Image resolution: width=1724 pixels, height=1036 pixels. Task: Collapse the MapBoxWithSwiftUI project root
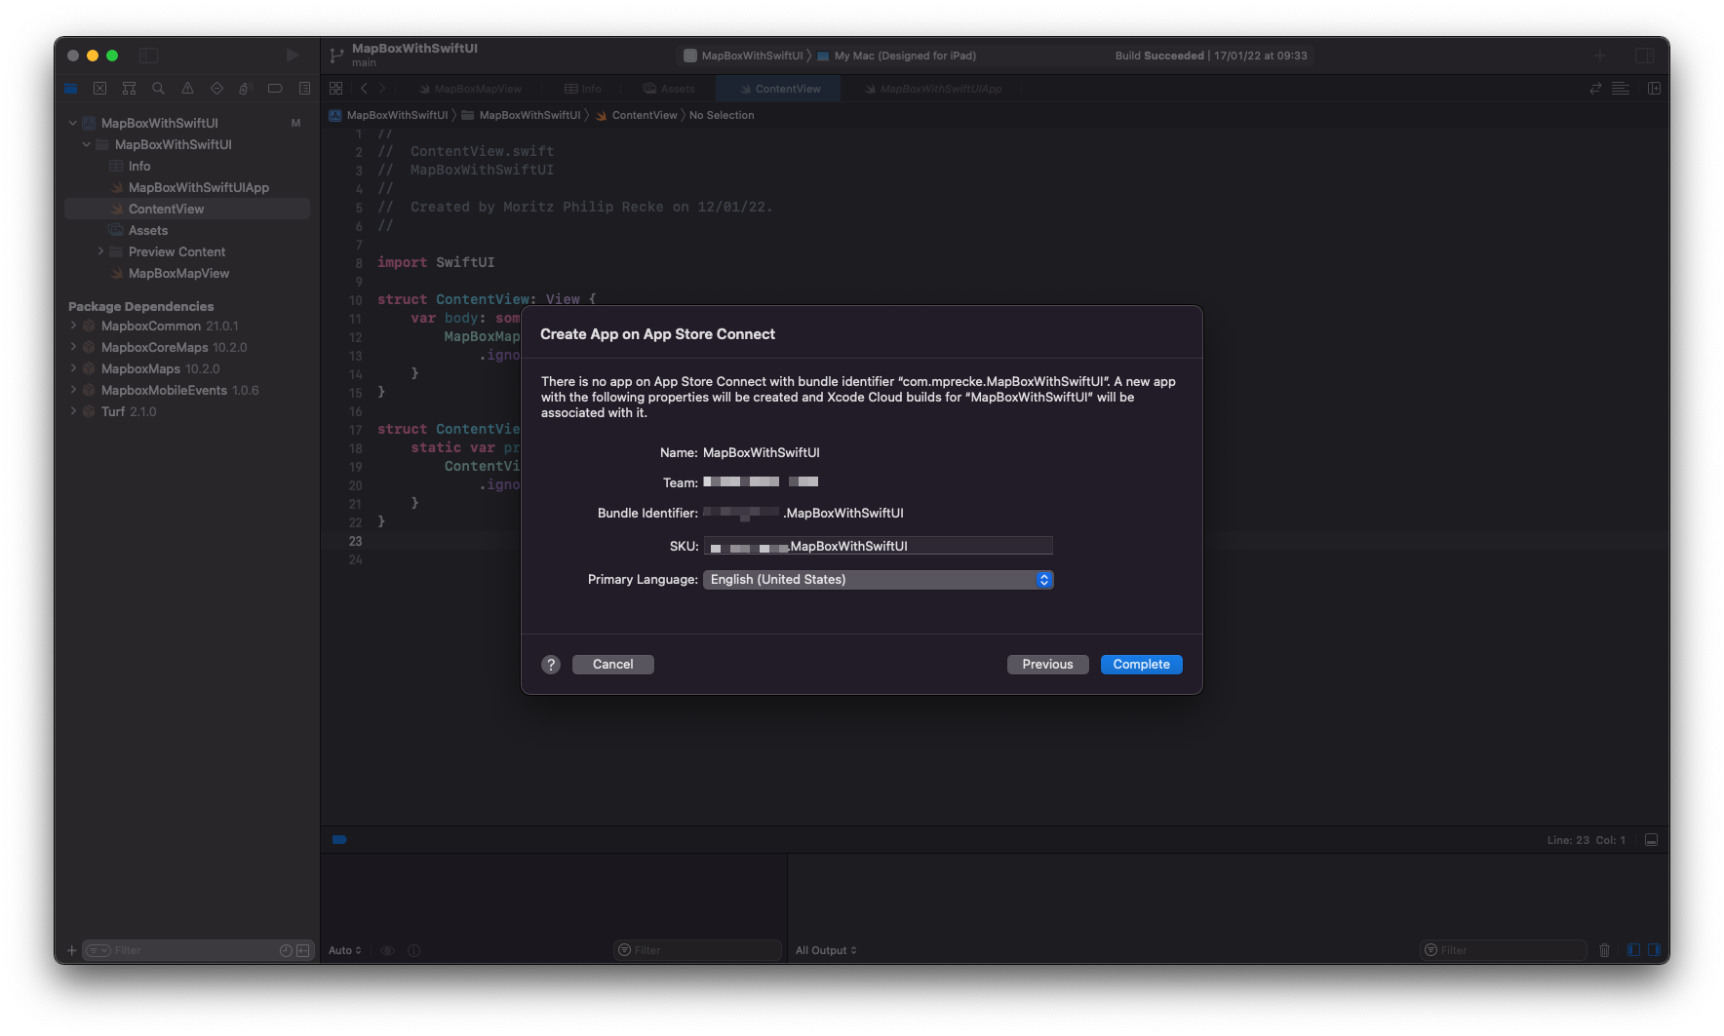point(72,123)
